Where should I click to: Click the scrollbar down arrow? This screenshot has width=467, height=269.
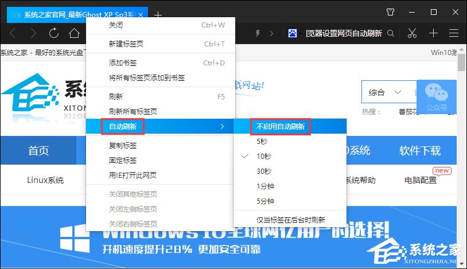point(462,264)
